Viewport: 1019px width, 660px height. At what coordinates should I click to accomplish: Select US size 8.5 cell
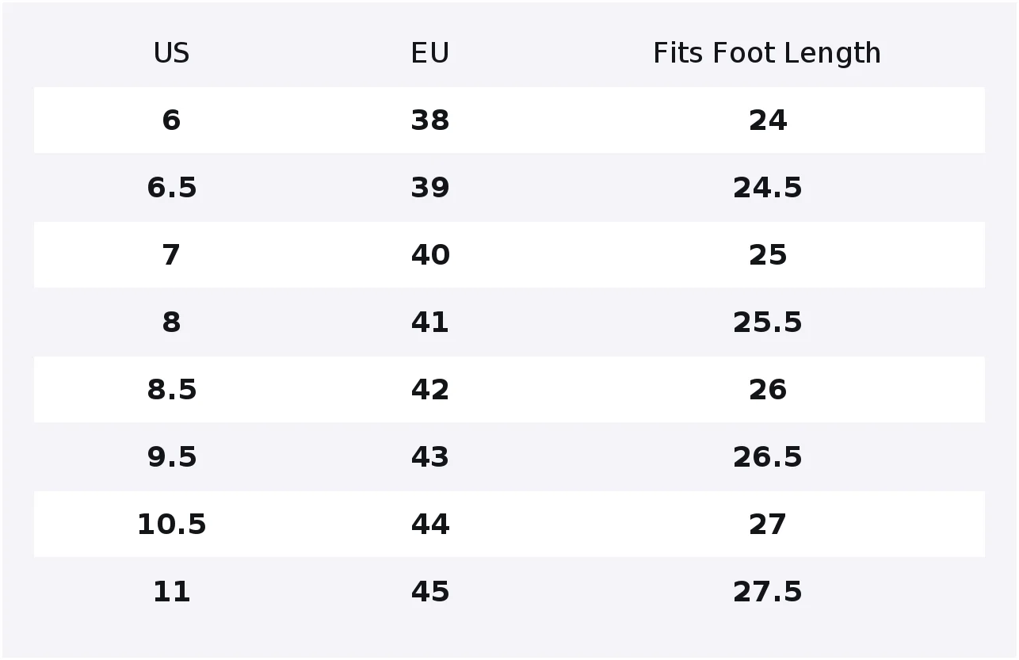tap(171, 390)
